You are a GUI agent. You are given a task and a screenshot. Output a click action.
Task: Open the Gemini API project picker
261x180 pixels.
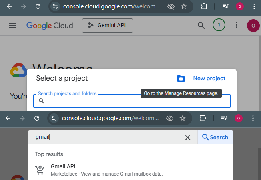(107, 26)
